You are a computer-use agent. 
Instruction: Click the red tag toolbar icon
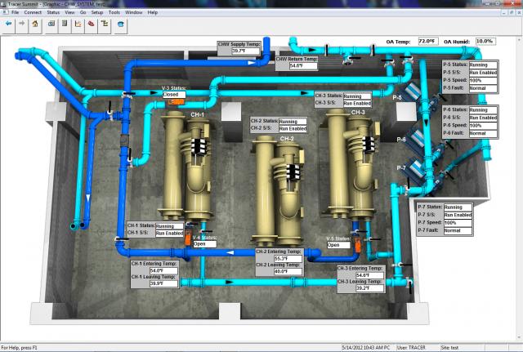[x=91, y=24]
